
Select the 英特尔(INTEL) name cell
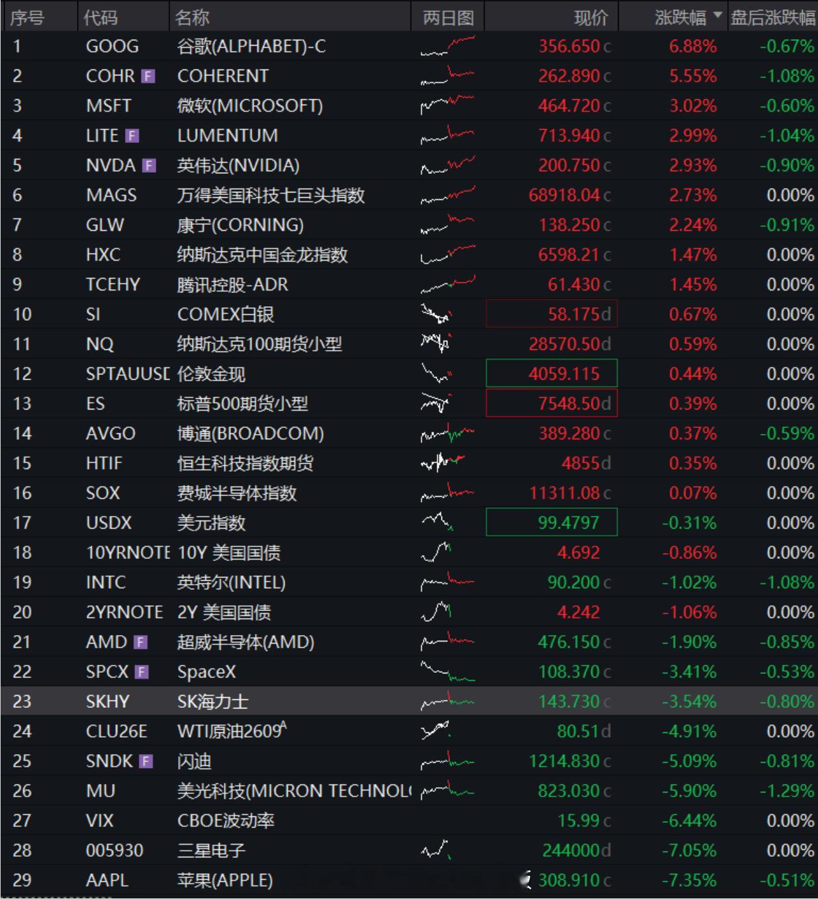click(x=232, y=582)
